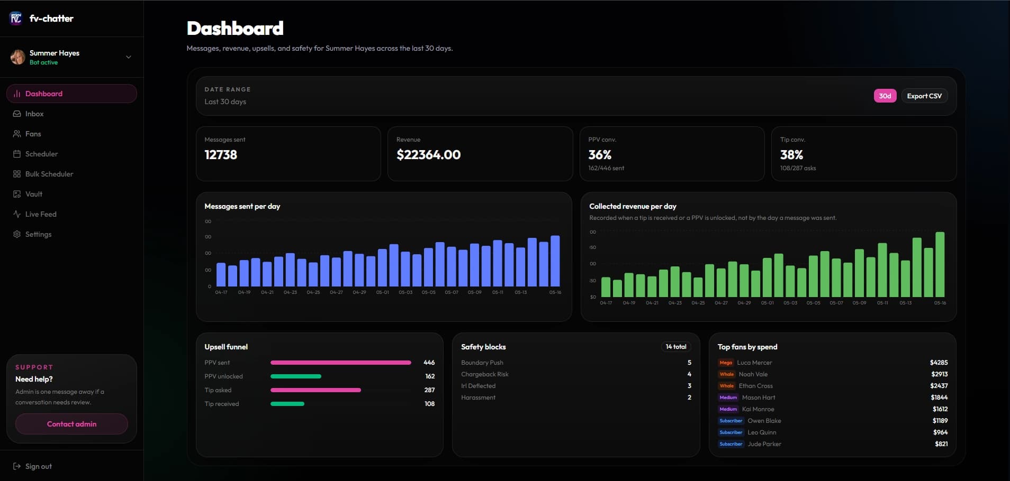Click the Tip received green funnel bar
This screenshot has width=1010, height=481.
[x=287, y=404]
